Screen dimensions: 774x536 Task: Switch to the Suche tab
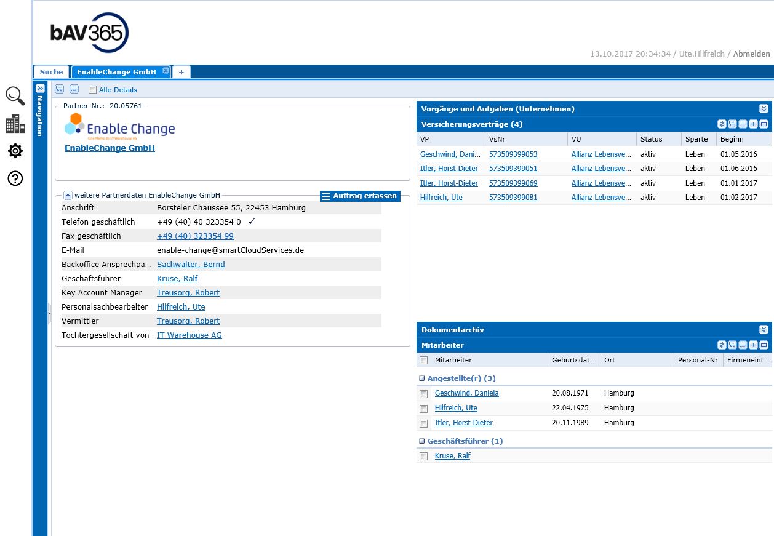click(52, 72)
